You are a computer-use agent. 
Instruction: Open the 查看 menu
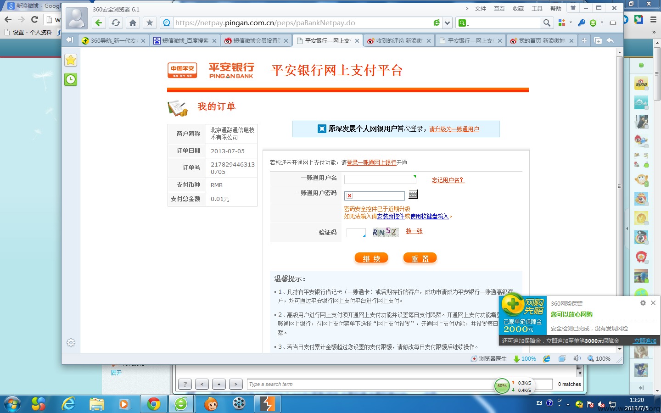(499, 8)
